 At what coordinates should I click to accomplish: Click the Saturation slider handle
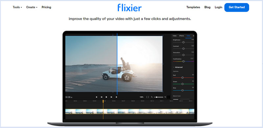pyautogui.click(x=183, y=55)
